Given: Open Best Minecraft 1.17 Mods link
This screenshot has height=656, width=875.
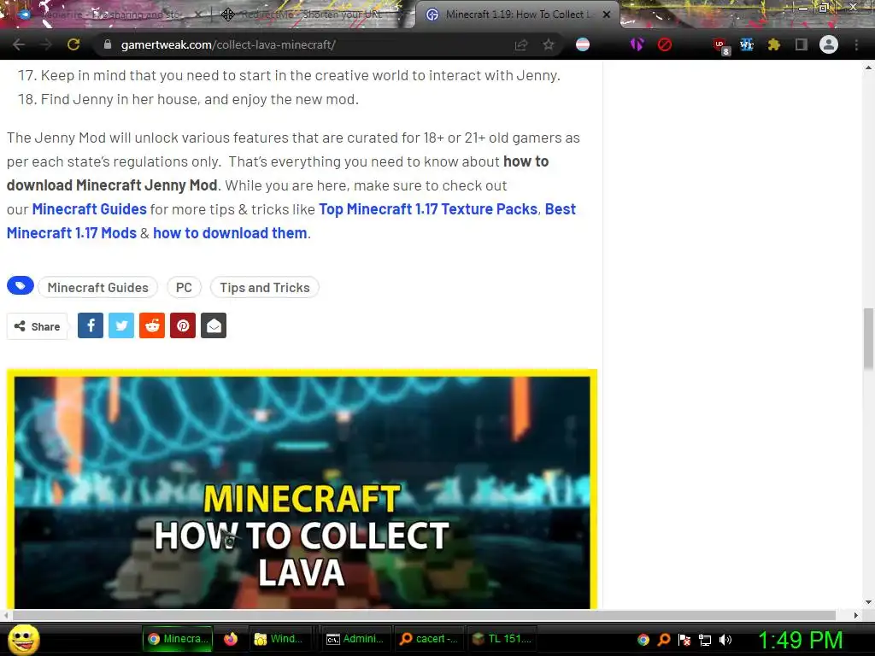Looking at the screenshot, I should point(72,233).
